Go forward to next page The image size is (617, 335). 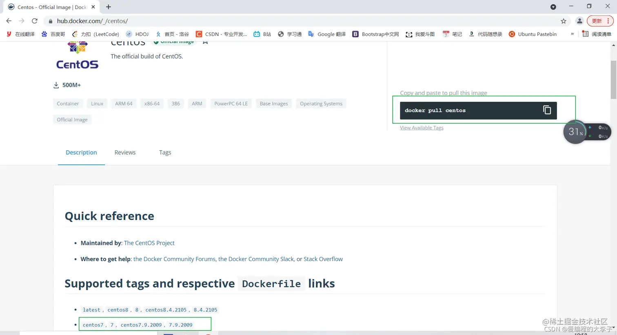22,21
